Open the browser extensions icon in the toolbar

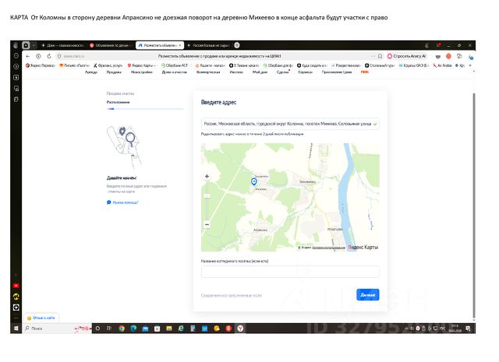[459, 56]
